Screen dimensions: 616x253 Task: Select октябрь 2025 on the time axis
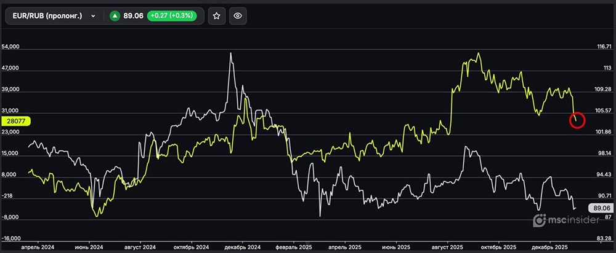(x=498, y=247)
